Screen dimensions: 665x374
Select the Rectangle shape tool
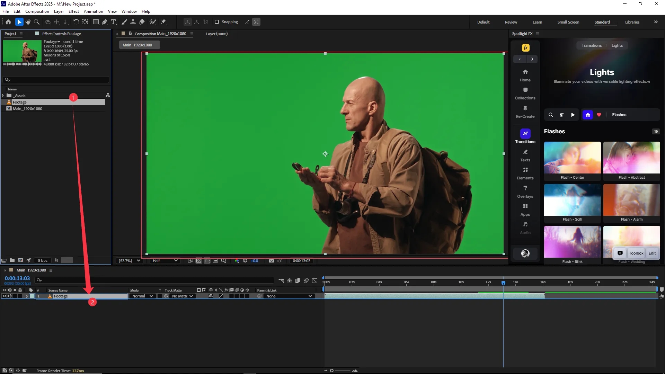[96, 22]
